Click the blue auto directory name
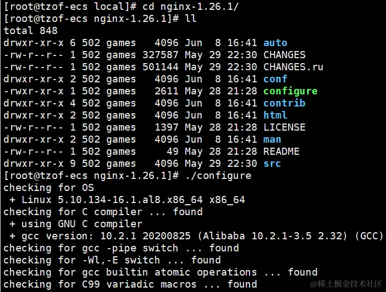The height and width of the screenshot is (292, 386). pos(275,43)
